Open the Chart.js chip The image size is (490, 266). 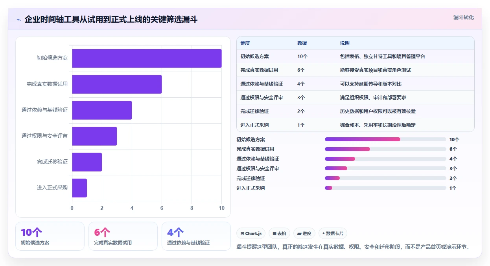(x=251, y=233)
